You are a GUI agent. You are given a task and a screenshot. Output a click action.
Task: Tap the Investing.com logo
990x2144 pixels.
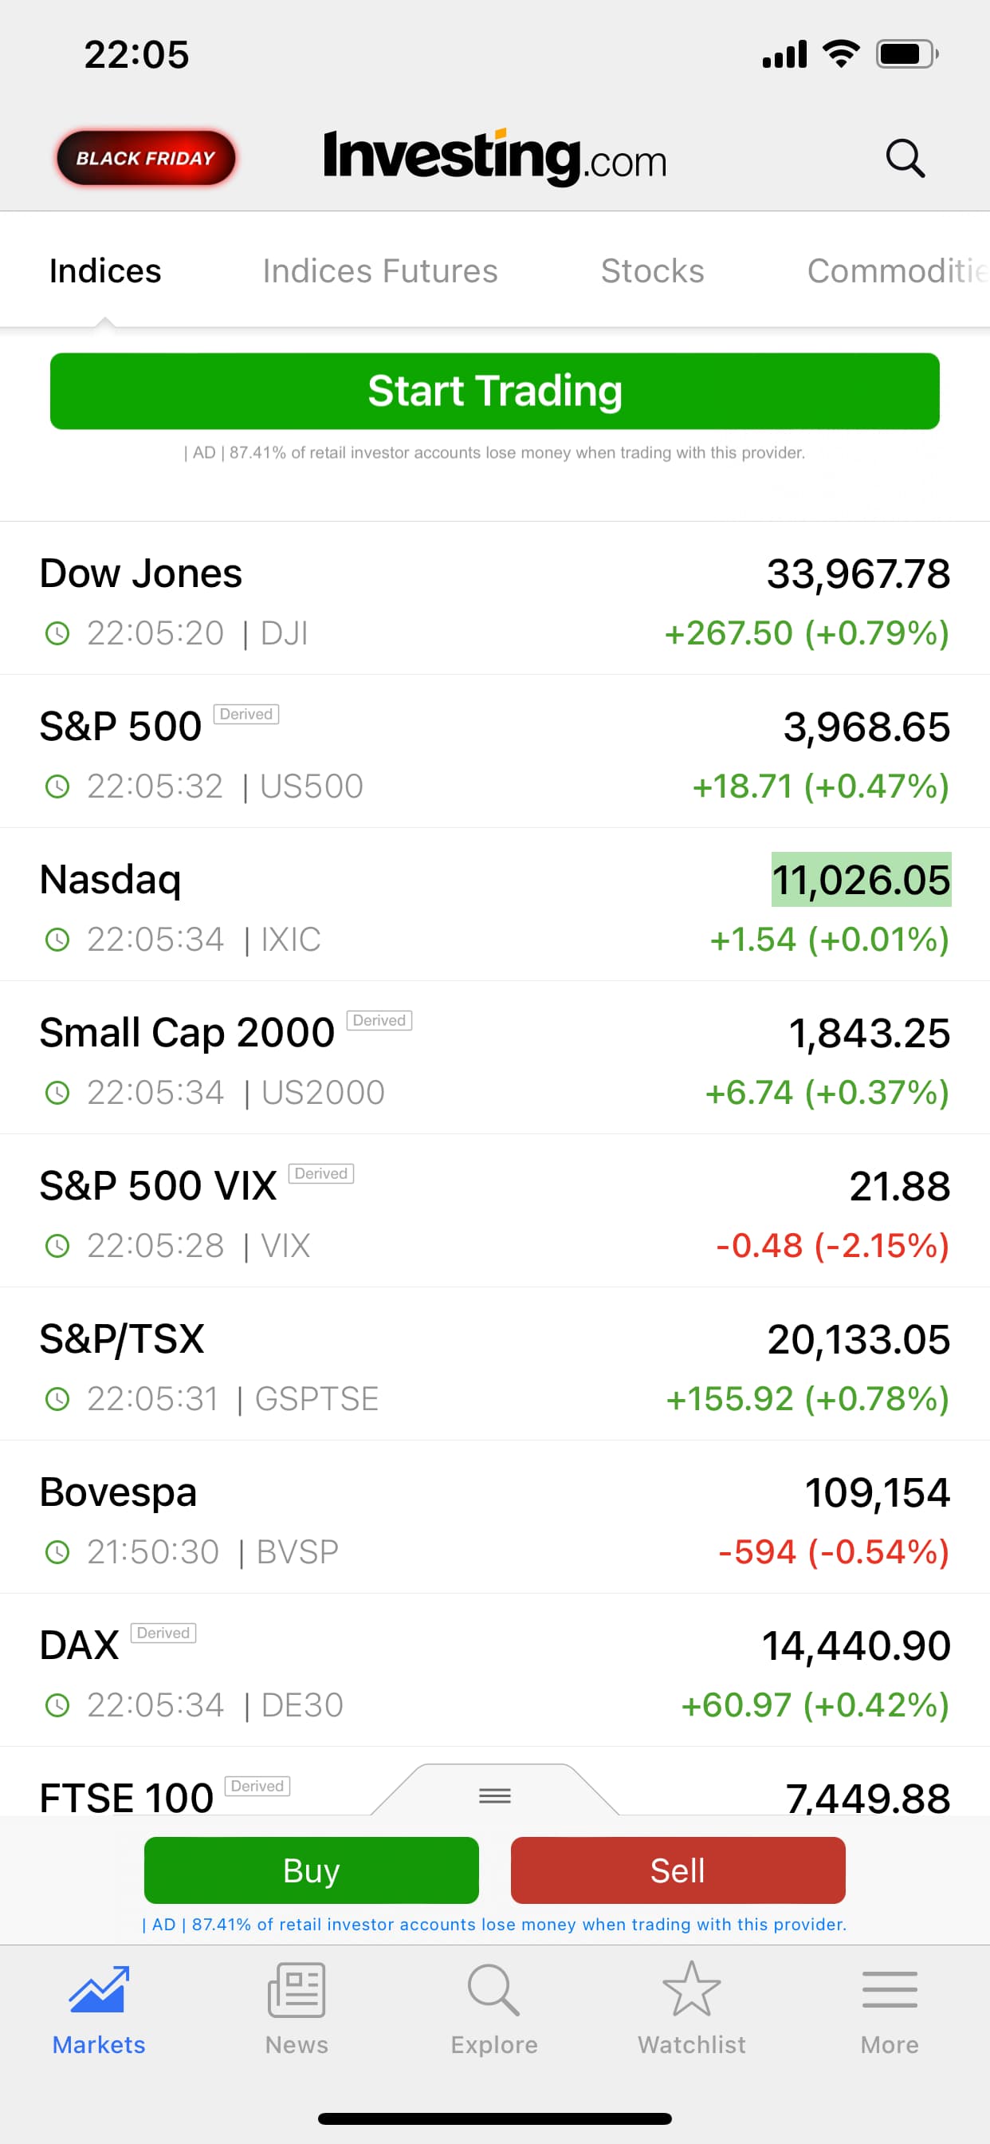495,157
